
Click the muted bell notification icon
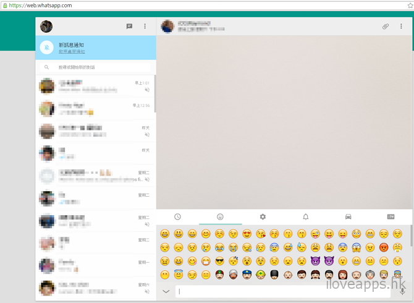(x=46, y=48)
